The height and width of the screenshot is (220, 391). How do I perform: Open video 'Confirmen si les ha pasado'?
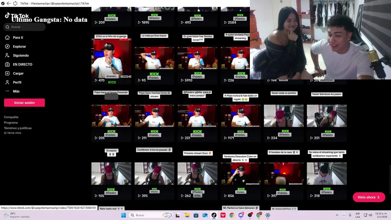point(154,174)
